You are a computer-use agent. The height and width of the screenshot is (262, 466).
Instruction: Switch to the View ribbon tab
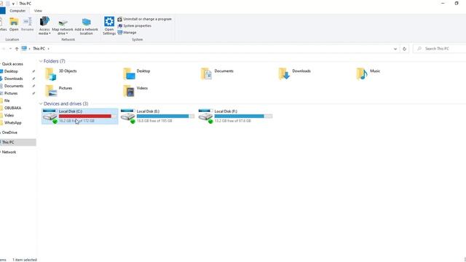click(38, 11)
